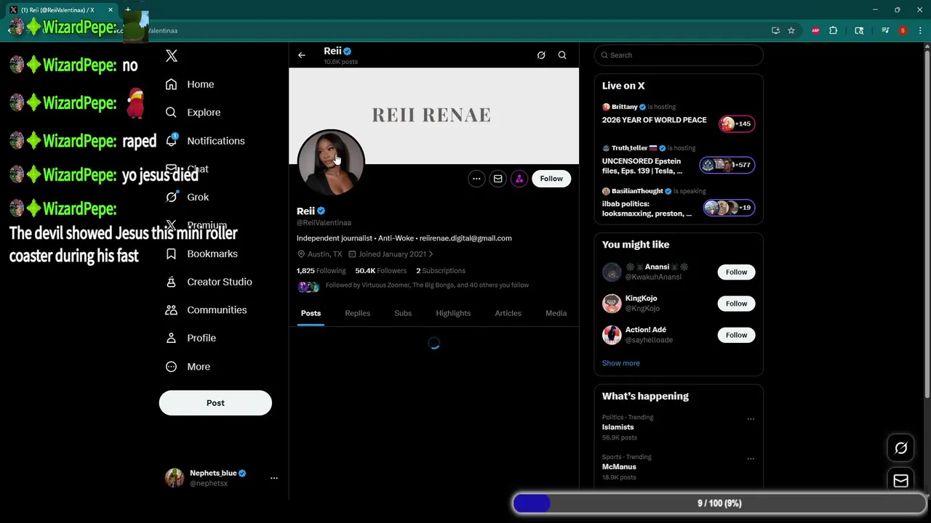This screenshot has width=931, height=523.
Task: Click the floating Grok button at bottom right
Action: click(x=901, y=448)
